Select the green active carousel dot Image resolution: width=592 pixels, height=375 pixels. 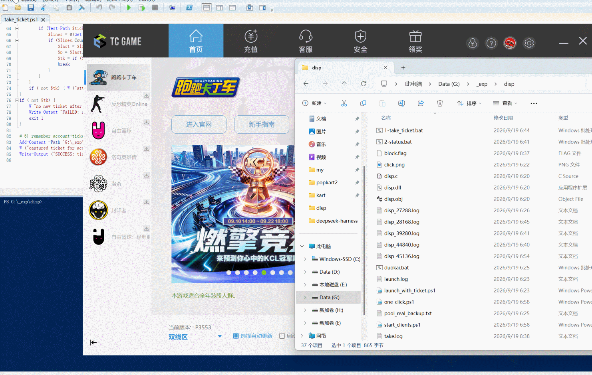point(264,272)
